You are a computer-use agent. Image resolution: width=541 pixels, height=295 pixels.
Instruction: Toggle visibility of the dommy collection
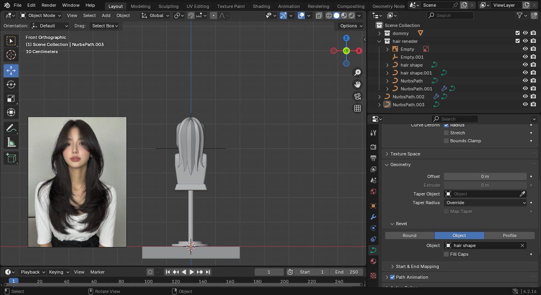pyautogui.click(x=525, y=33)
